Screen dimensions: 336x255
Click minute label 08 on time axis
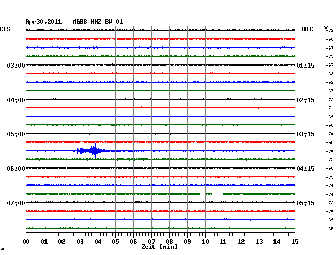(x=169, y=241)
